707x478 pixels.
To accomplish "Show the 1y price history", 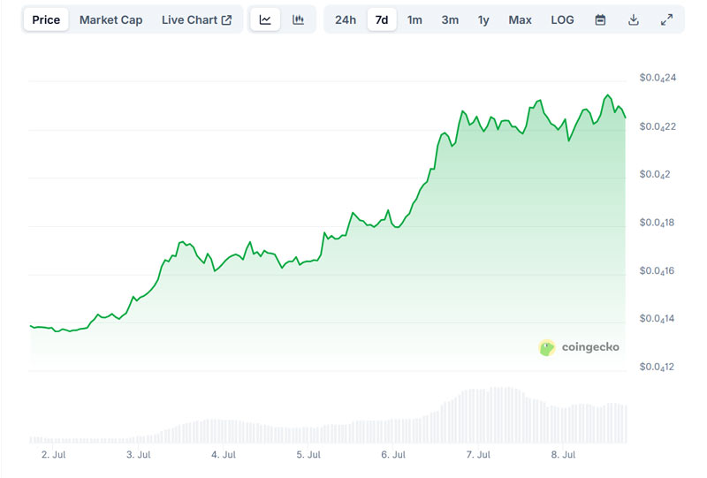I will (483, 19).
